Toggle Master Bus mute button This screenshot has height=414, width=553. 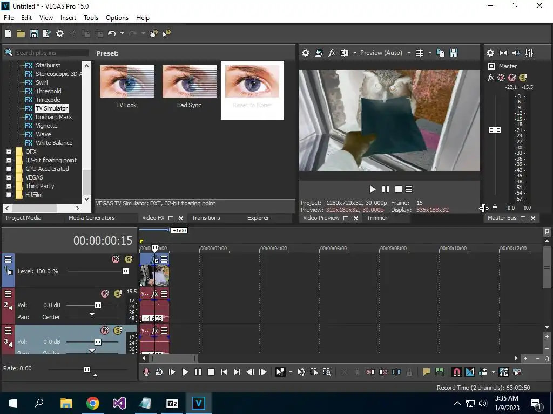(512, 78)
